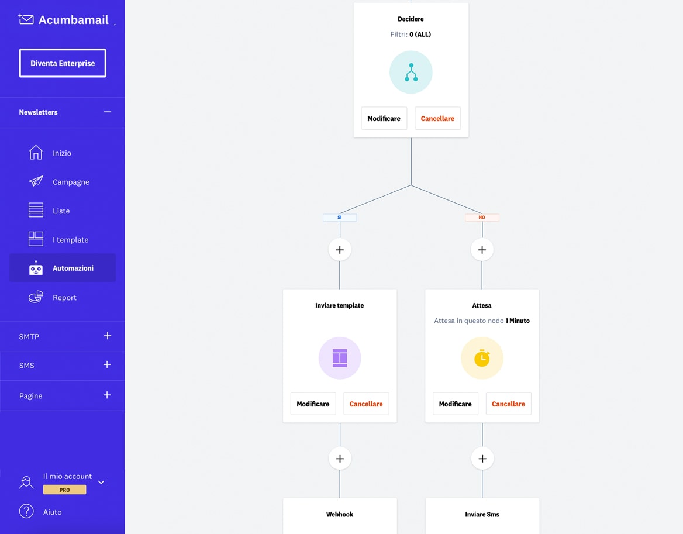Open Liste in the sidebar
This screenshot has height=534, width=683.
pos(61,211)
